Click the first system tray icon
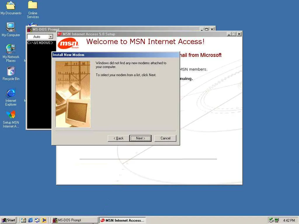299x224 pixels. tap(271, 220)
